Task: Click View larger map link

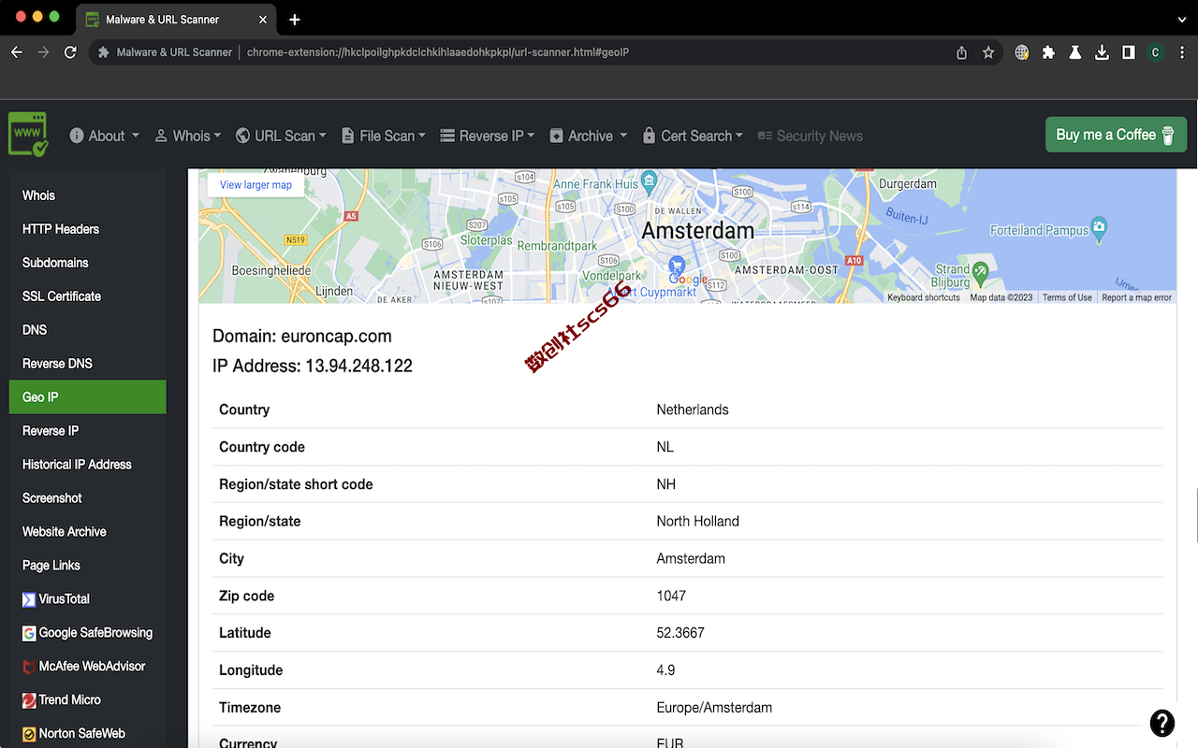Action: 256,185
